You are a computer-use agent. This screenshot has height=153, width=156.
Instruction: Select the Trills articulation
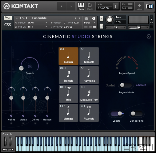click(x=69, y=94)
